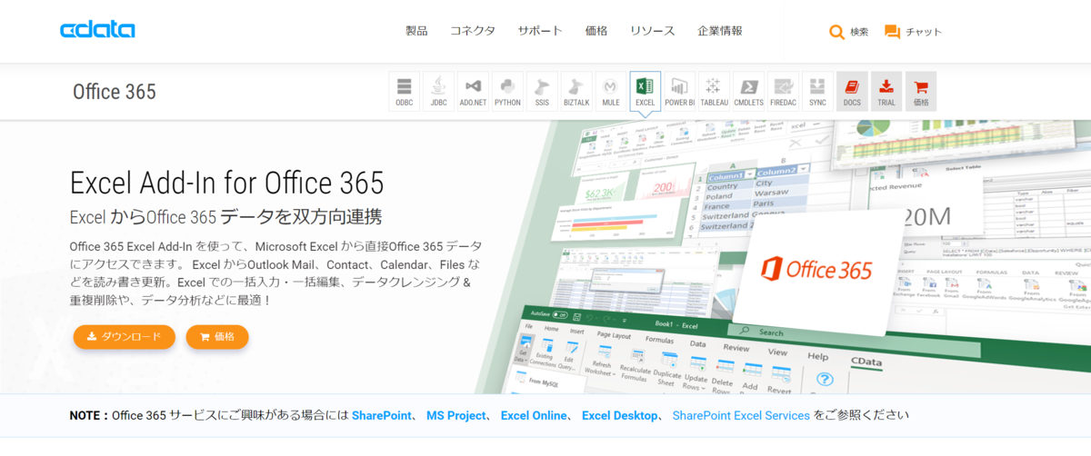The width and height of the screenshot is (1091, 456).
Task: Open the Cmdlets icon
Action: [748, 92]
